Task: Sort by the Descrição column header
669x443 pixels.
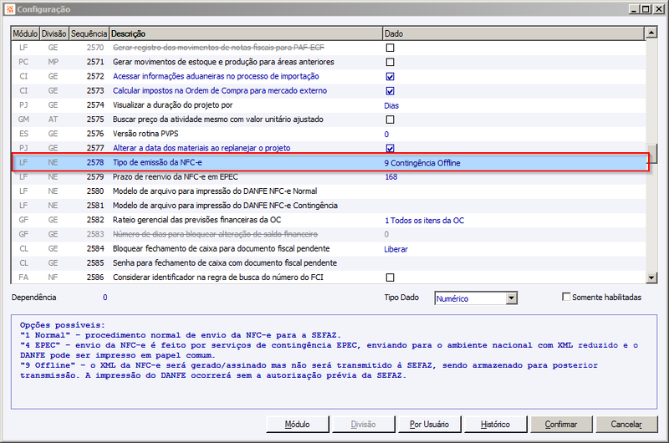Action: 246,33
